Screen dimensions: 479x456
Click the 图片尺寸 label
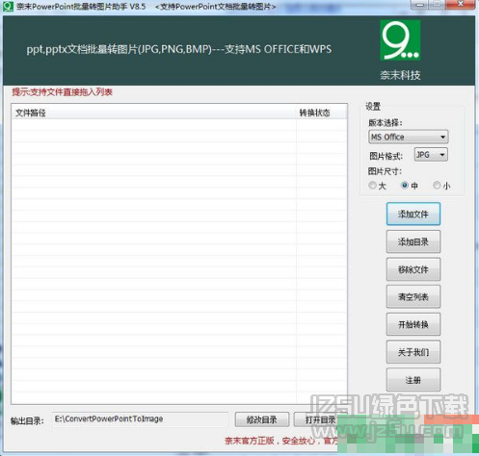pyautogui.click(x=385, y=171)
